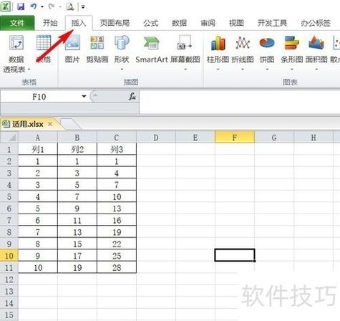The height and width of the screenshot is (321, 340).
Task: Switch to the 页面布局 tab
Action: tap(115, 23)
